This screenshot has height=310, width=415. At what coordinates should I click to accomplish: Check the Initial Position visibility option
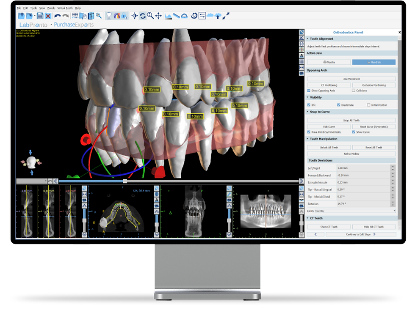[x=369, y=104]
